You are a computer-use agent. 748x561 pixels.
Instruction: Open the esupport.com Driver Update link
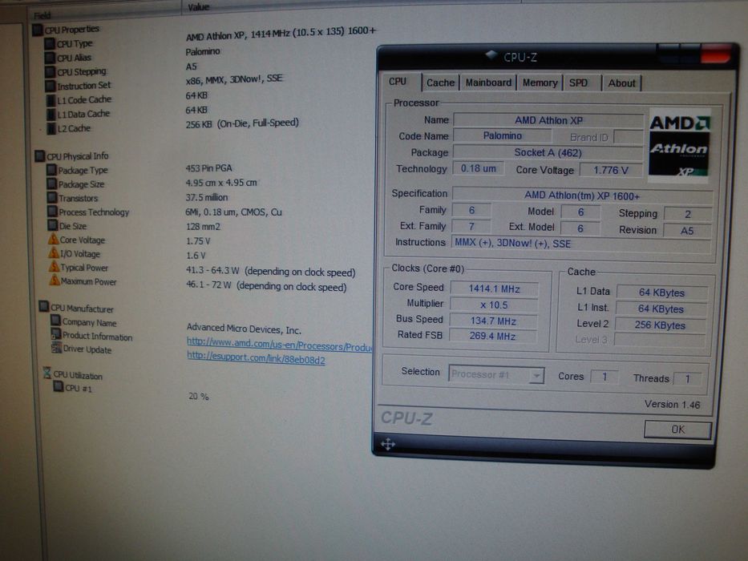click(x=256, y=358)
